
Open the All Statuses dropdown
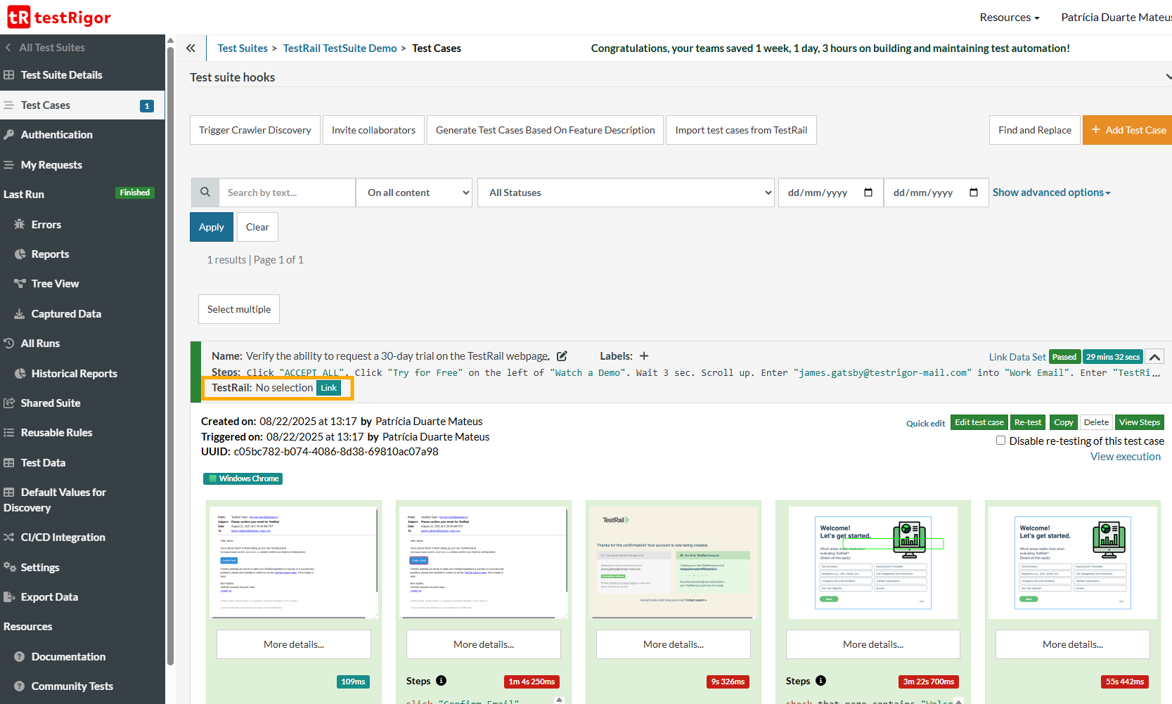[626, 193]
